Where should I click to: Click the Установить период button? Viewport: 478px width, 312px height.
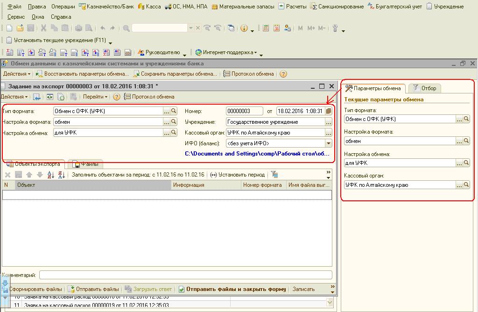click(237, 175)
